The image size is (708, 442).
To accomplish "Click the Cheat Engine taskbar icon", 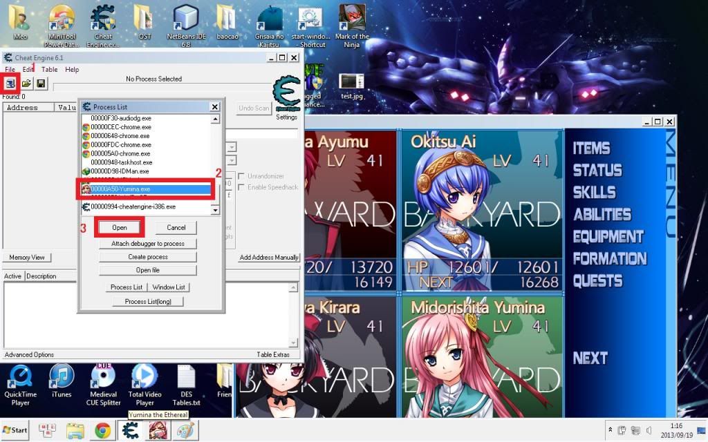I will pyautogui.click(x=131, y=431).
